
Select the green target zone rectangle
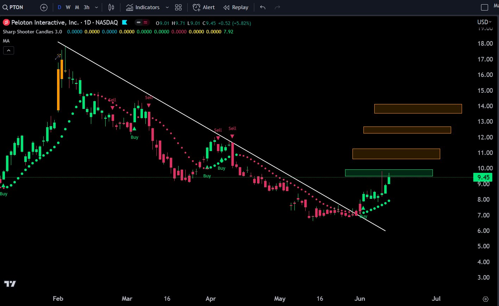point(389,173)
